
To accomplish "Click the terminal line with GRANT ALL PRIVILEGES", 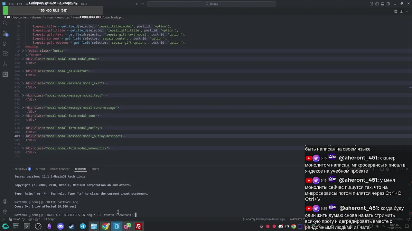I will (75, 215).
